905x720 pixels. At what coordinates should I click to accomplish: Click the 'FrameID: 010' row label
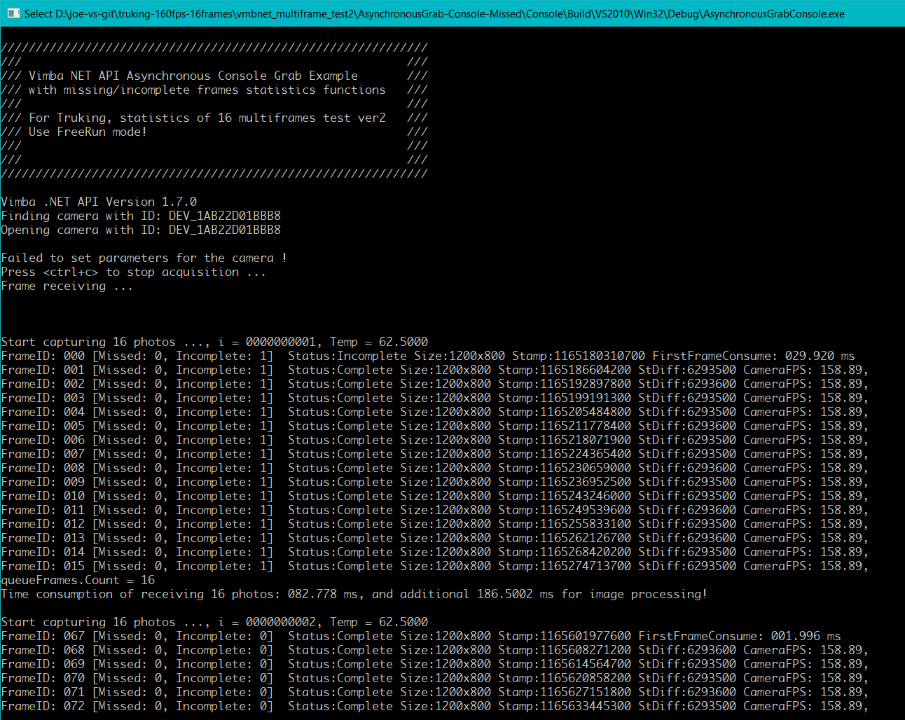[43, 496]
